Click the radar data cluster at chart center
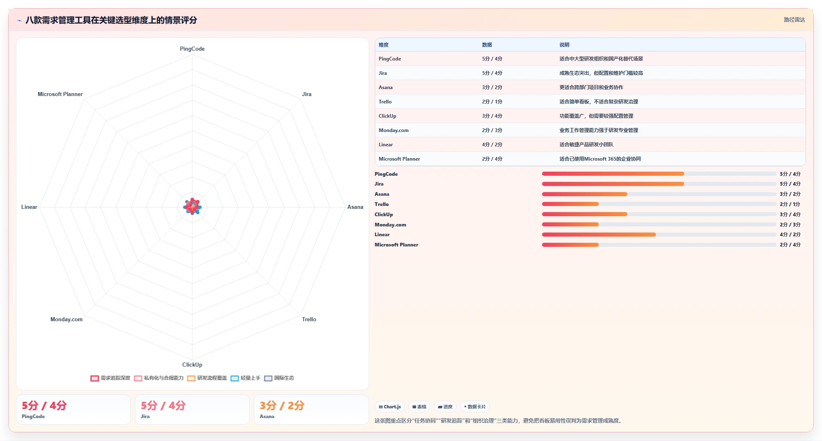This screenshot has width=822, height=441. [192, 207]
